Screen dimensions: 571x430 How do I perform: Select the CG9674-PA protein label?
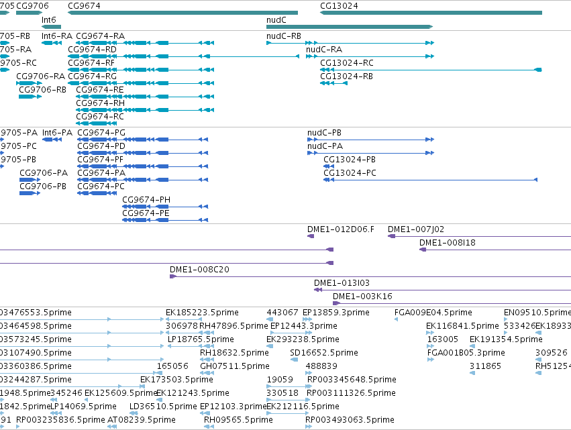click(101, 173)
